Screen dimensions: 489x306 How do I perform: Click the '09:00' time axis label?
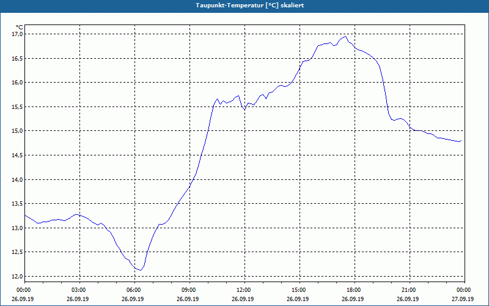[189, 290]
